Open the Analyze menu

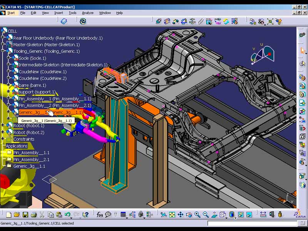coord(87,12)
